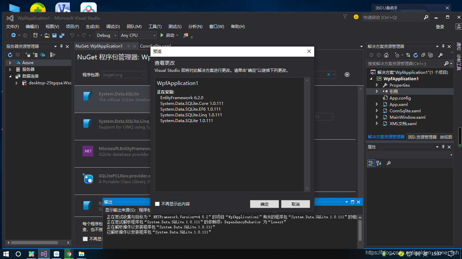Click the save disk icon in toolbar
Viewport: 462px width, 259px height.
click(54, 35)
